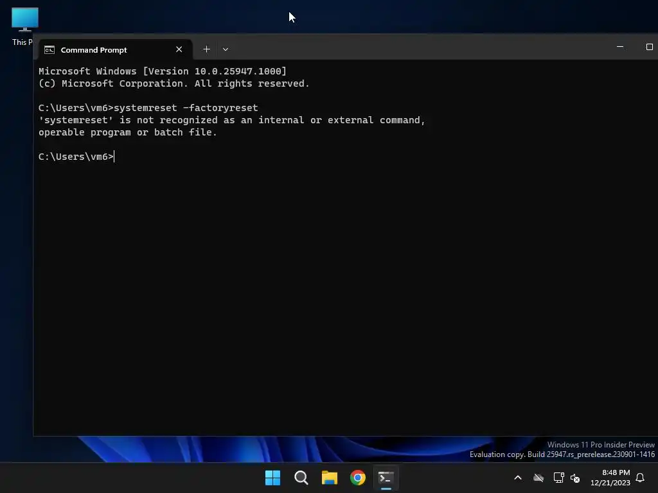Open the Windows Start menu
The width and height of the screenshot is (658, 493).
point(272,478)
